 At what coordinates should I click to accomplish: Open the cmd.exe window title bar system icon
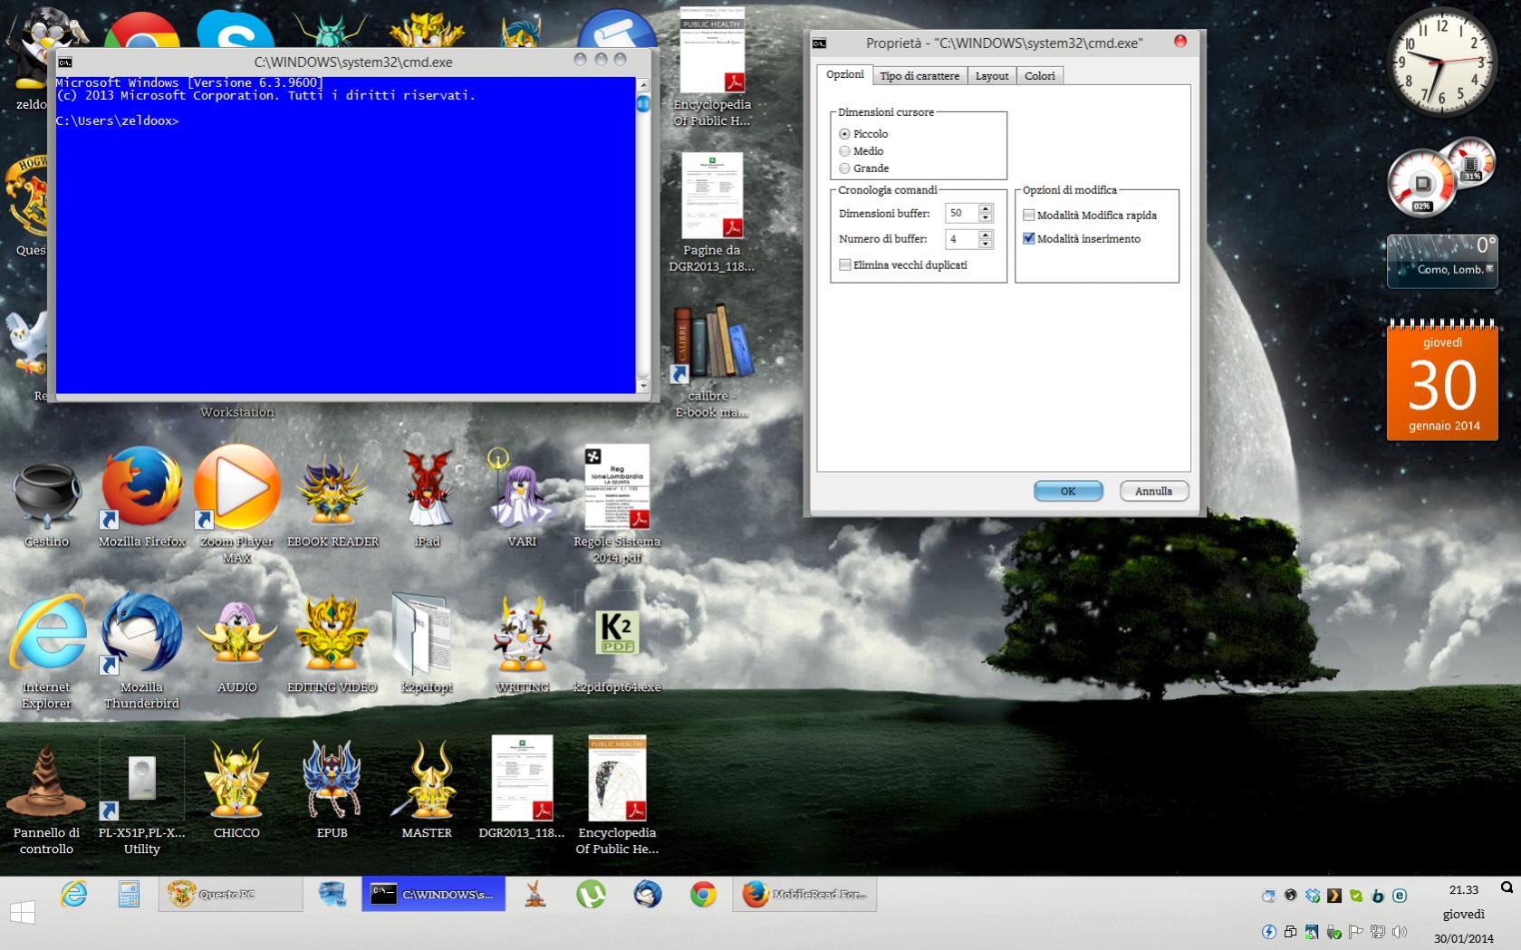tap(65, 62)
